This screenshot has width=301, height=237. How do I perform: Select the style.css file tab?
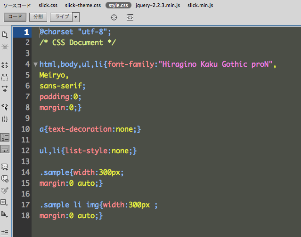click(x=118, y=5)
